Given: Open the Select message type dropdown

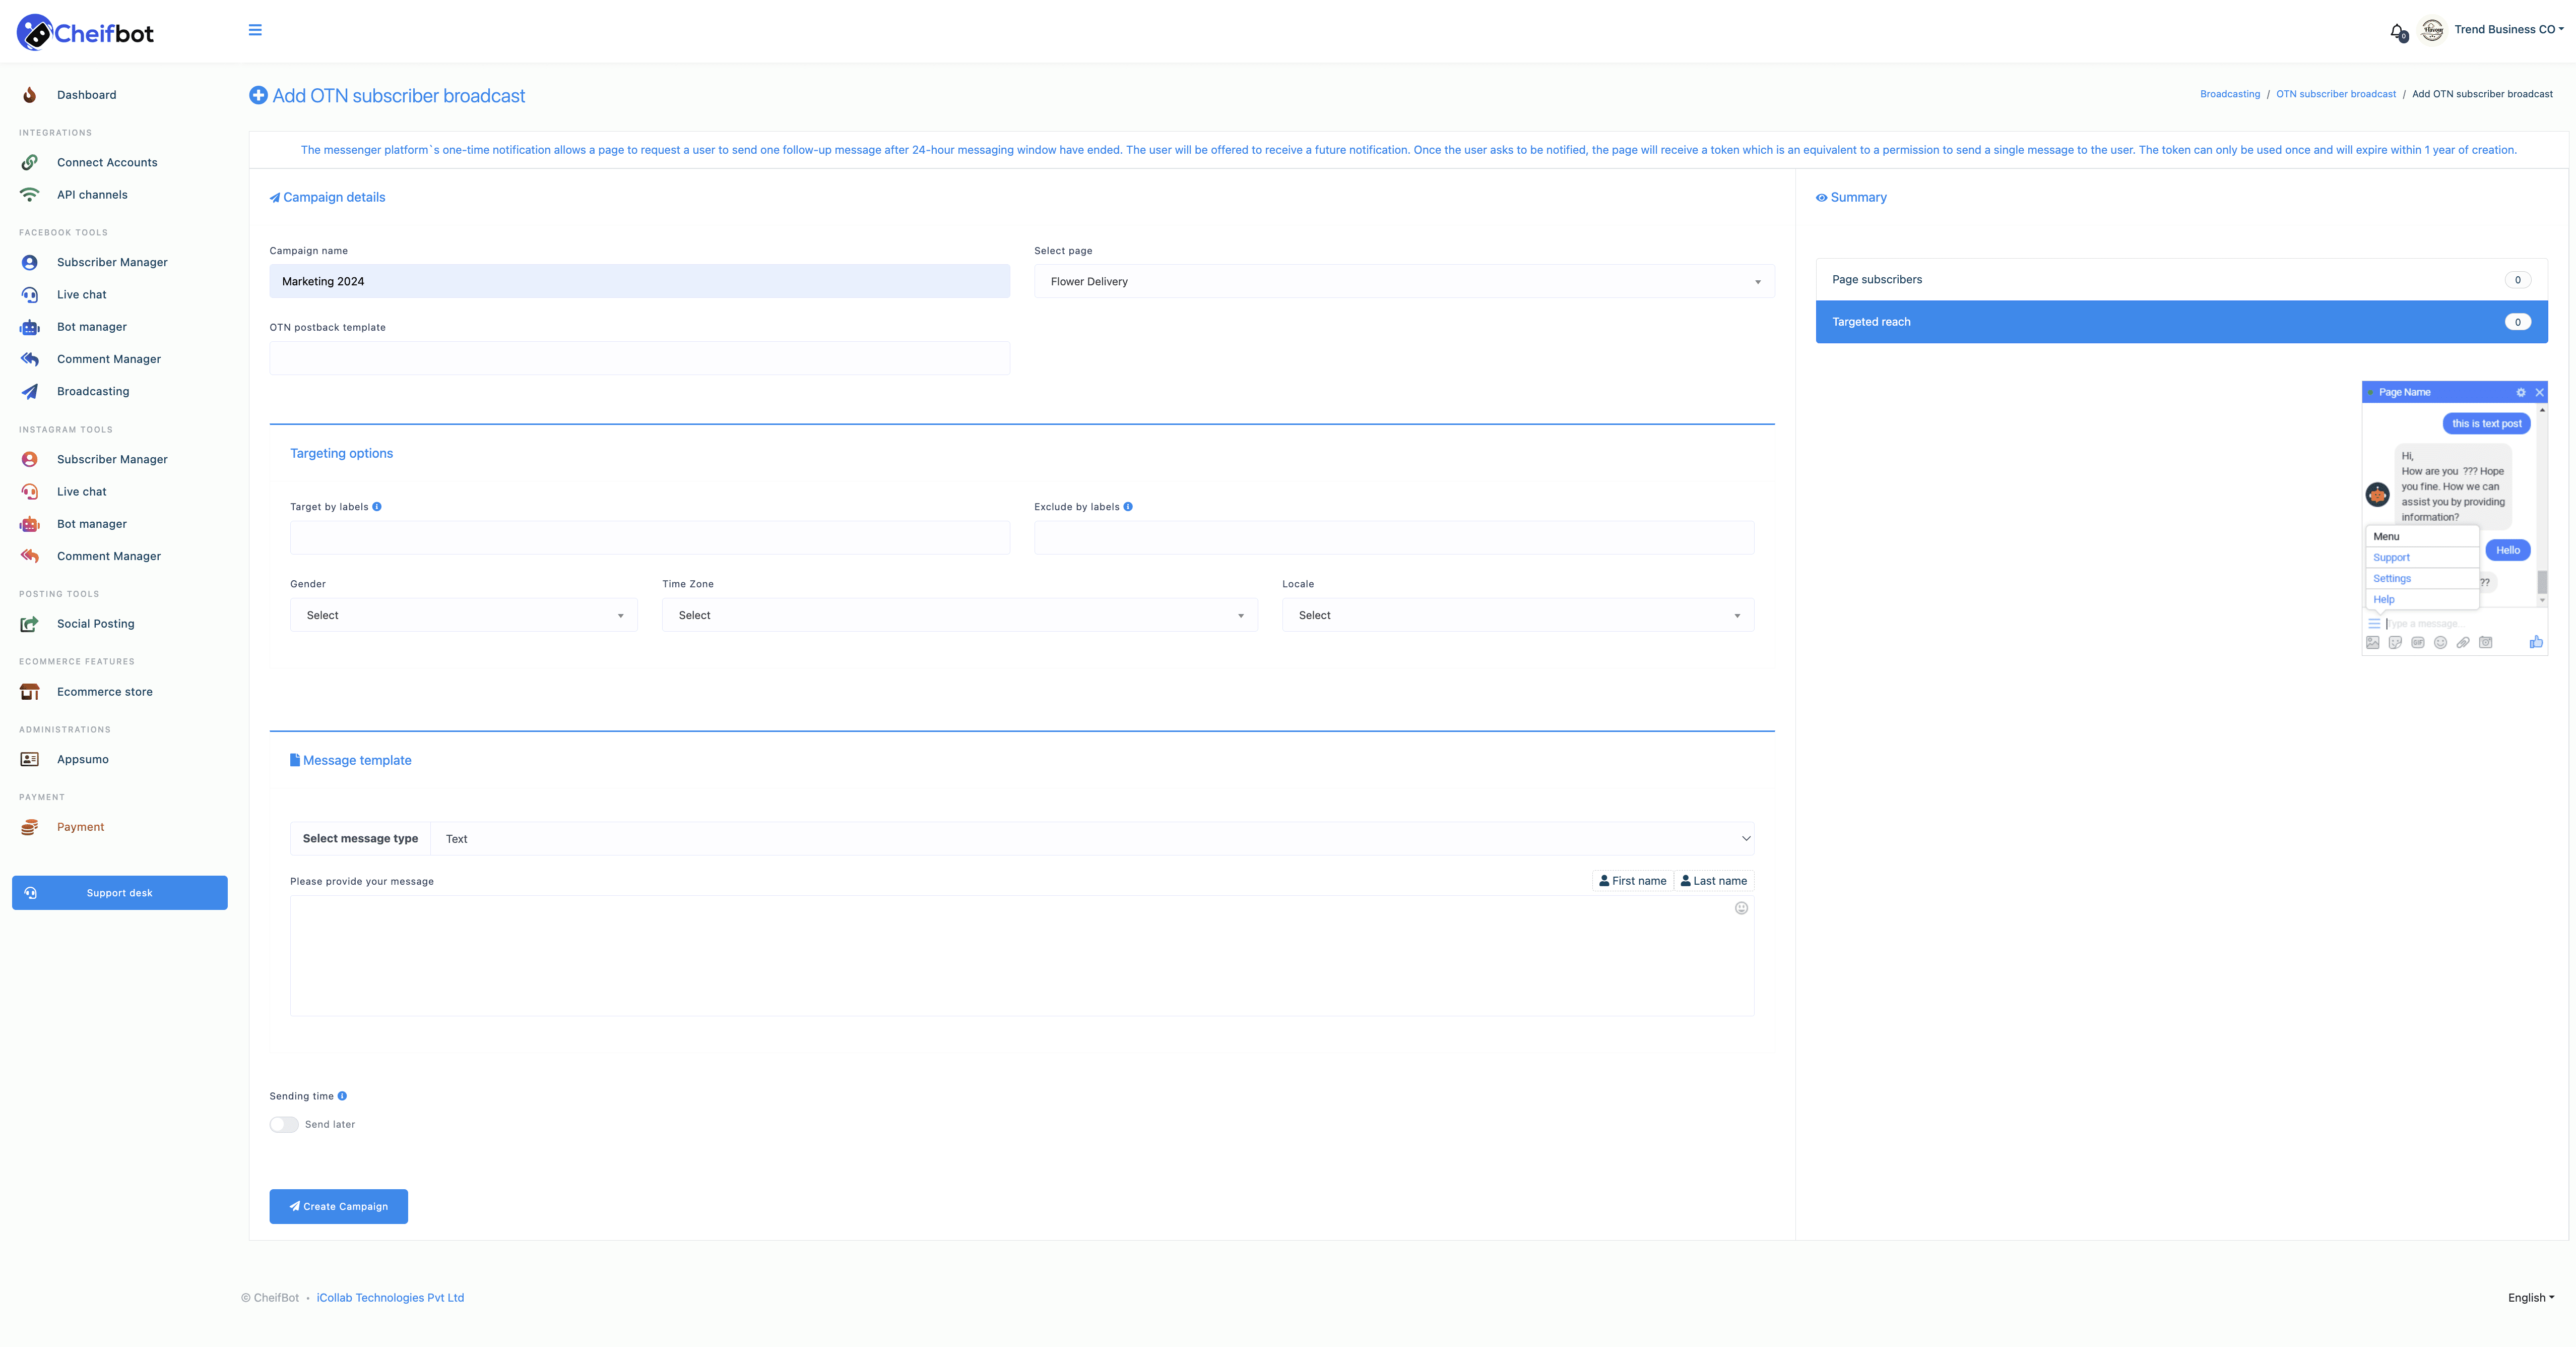Looking at the screenshot, I should pos(1092,839).
